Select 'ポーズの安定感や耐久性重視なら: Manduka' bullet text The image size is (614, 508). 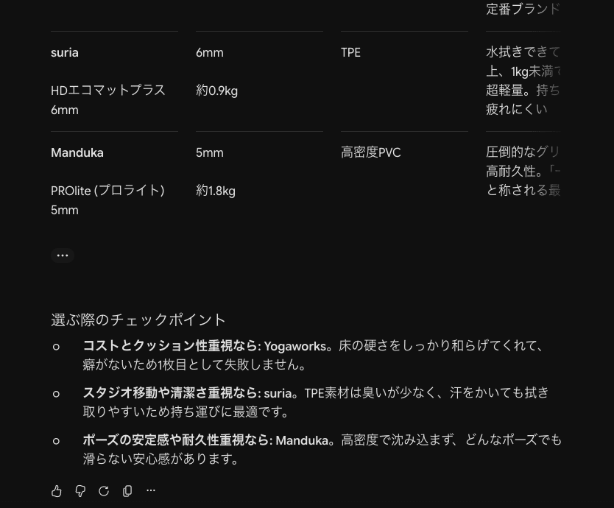205,440
